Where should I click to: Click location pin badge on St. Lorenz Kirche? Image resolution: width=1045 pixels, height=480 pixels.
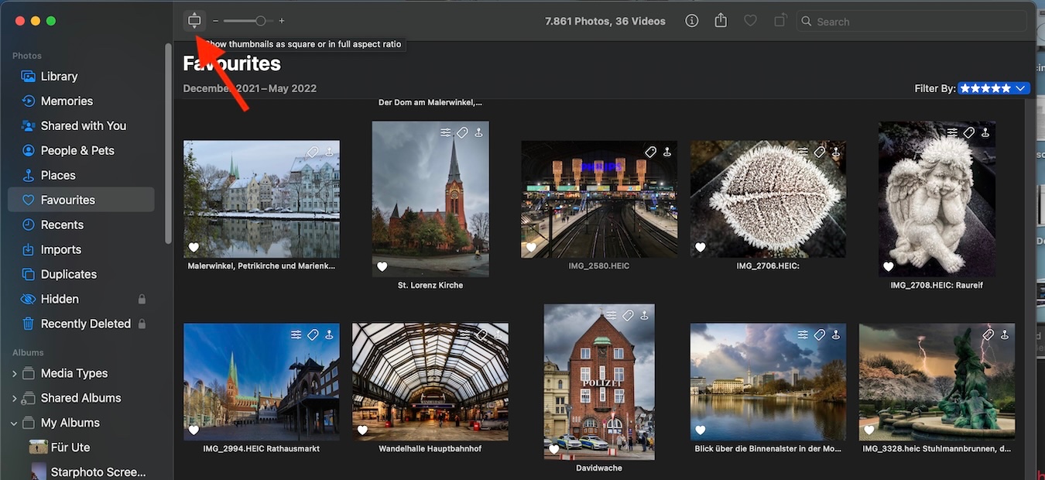pos(478,133)
